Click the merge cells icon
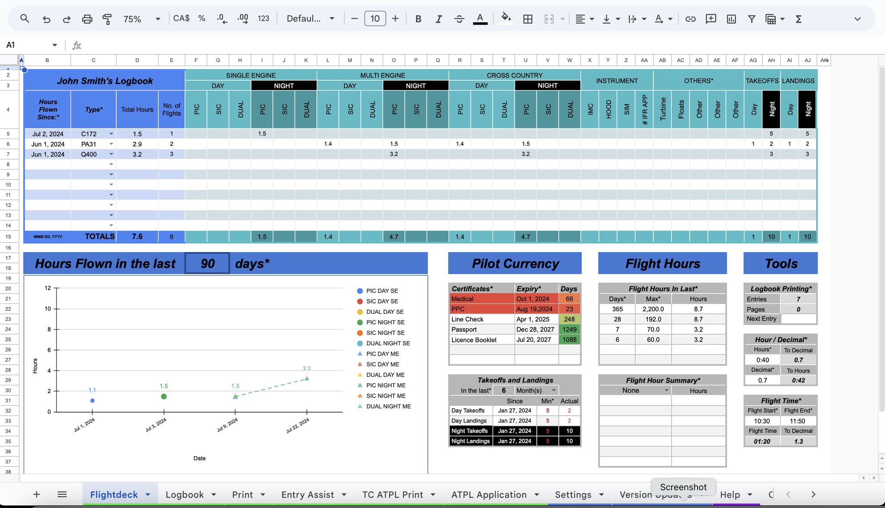Image resolution: width=885 pixels, height=508 pixels. click(x=549, y=19)
